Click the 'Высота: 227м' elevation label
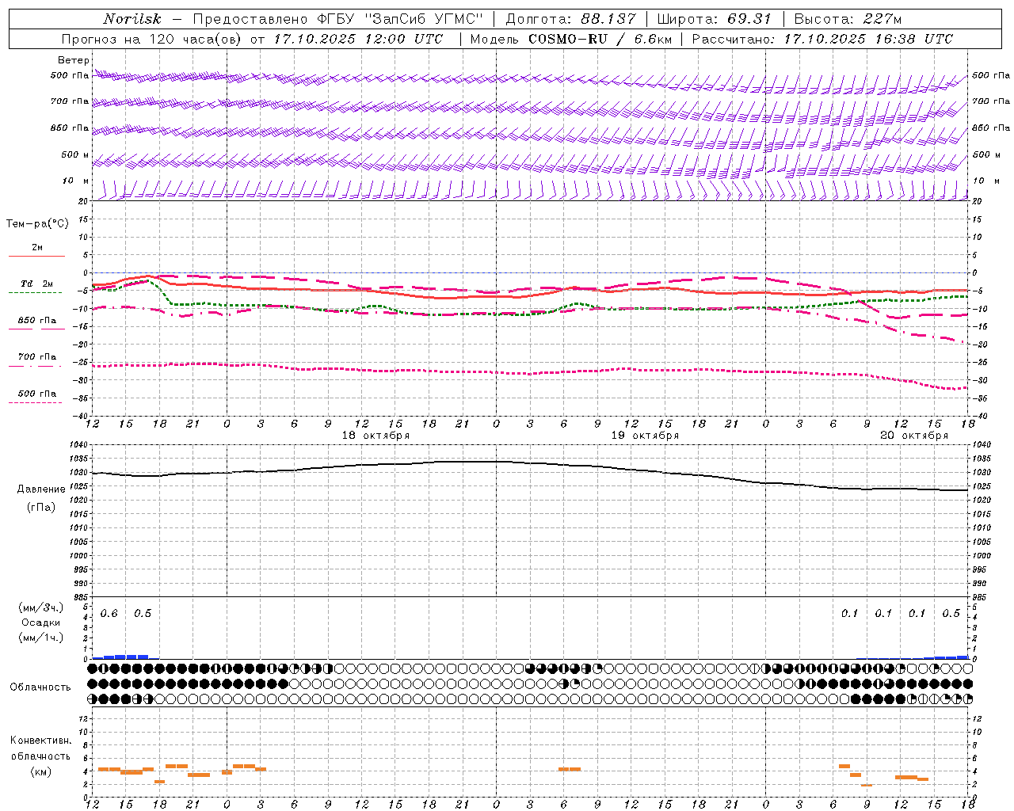 848,19
